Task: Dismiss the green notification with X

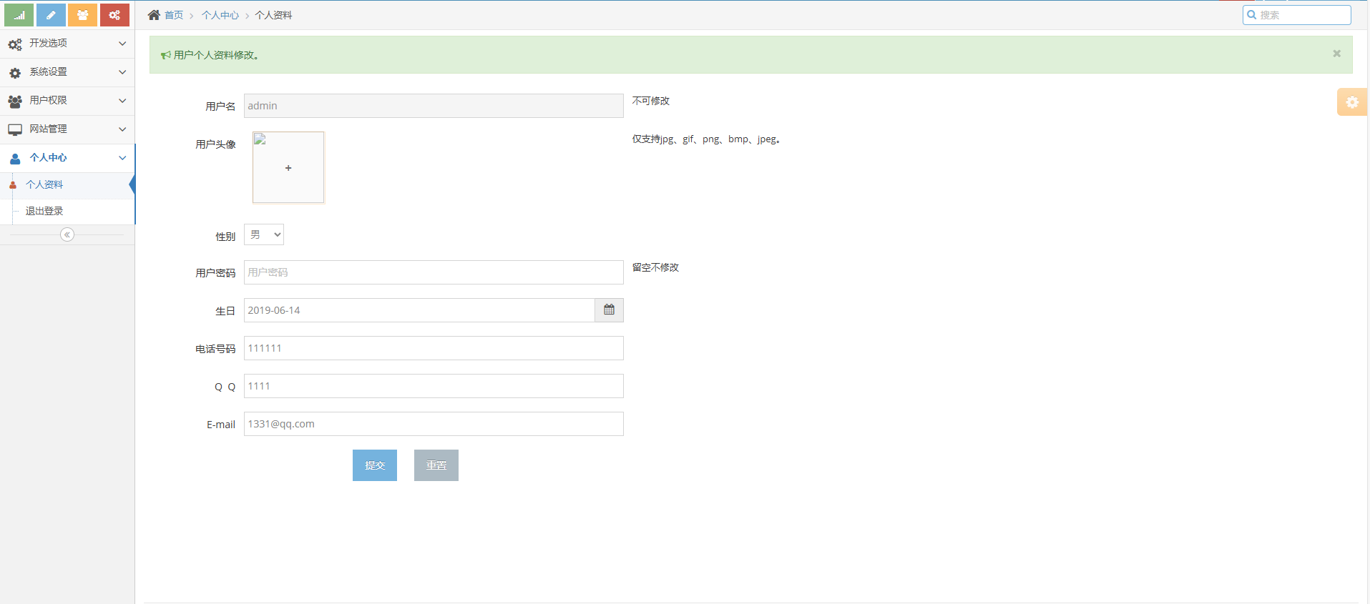Action: coord(1336,54)
